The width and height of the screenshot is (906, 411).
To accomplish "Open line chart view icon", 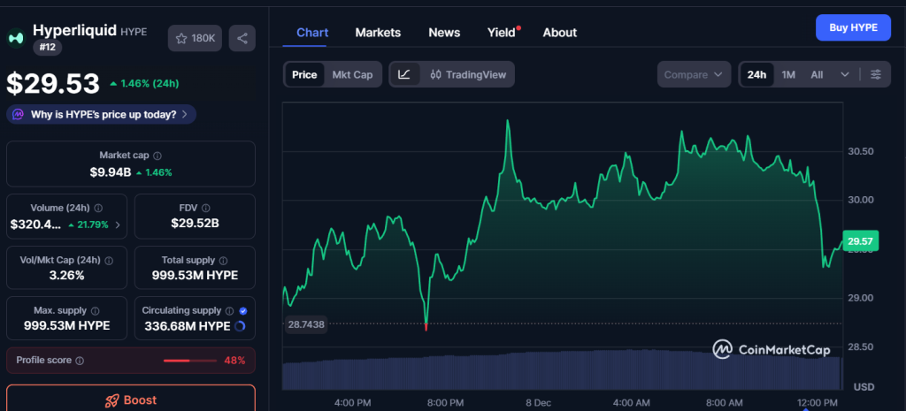I will (404, 74).
